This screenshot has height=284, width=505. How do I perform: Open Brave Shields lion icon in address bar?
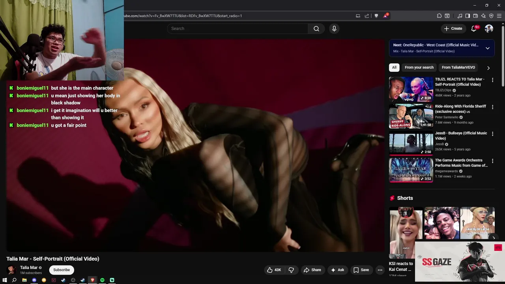[x=376, y=16]
